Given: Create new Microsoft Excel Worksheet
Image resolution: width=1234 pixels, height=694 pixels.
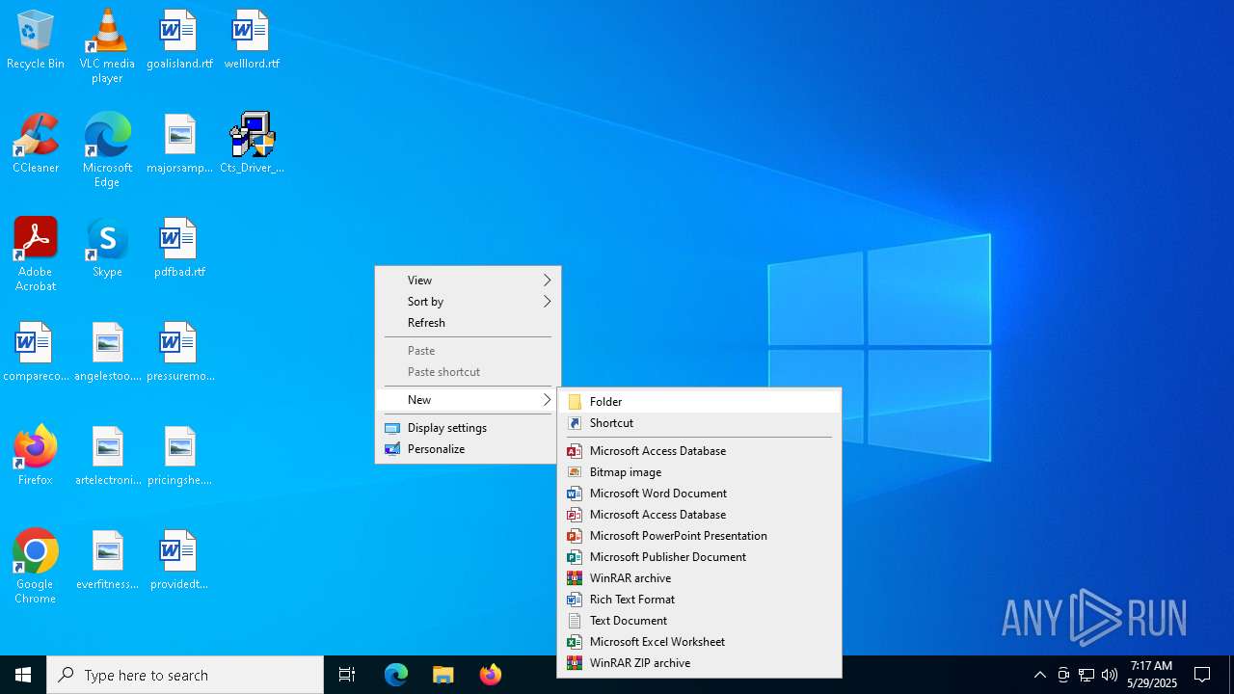Looking at the screenshot, I should 699,642.
